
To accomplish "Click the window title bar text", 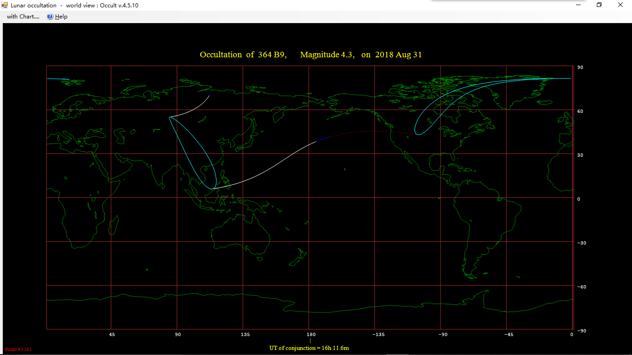I will (74, 5).
